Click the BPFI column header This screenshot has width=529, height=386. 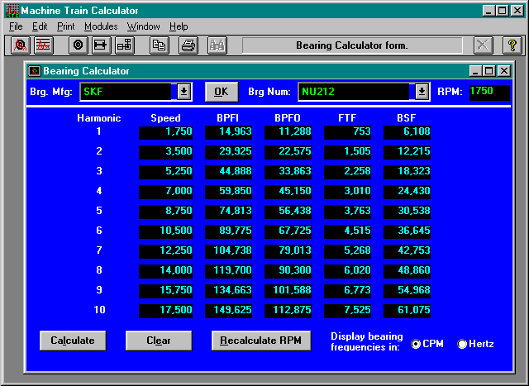pos(228,117)
